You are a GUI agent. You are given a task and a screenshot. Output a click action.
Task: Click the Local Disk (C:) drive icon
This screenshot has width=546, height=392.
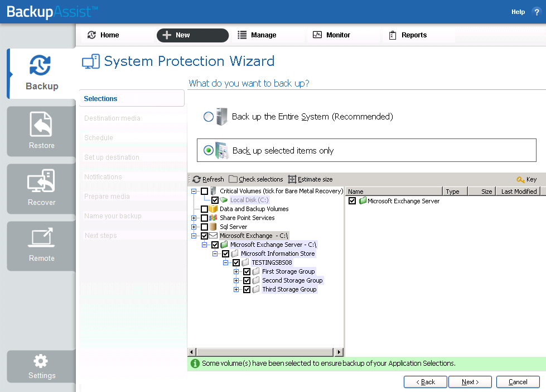(x=224, y=200)
